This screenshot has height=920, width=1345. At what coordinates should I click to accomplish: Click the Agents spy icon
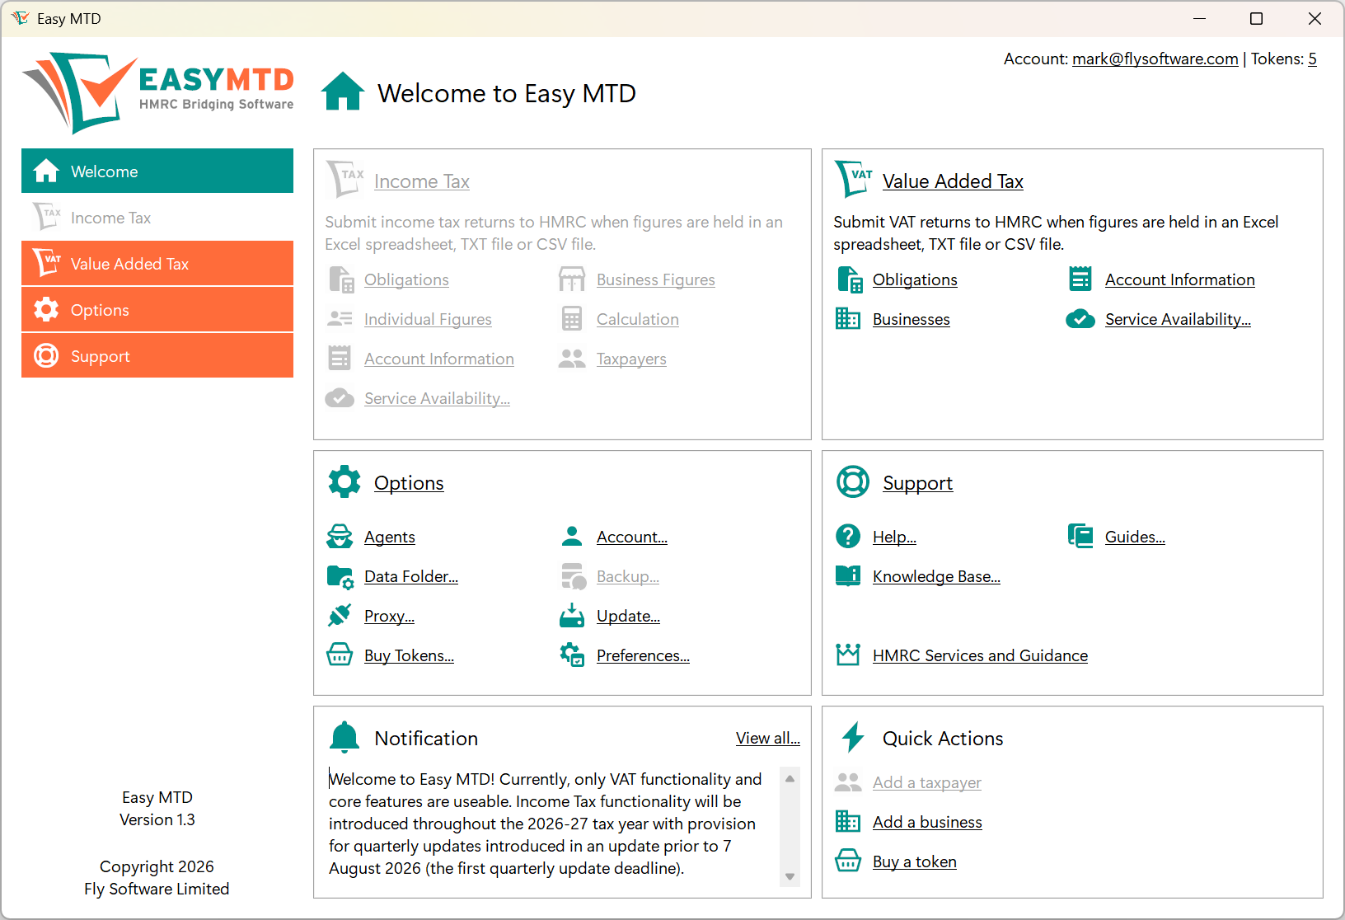tap(340, 536)
